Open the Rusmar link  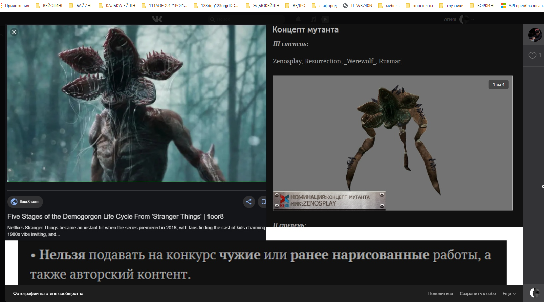(390, 61)
